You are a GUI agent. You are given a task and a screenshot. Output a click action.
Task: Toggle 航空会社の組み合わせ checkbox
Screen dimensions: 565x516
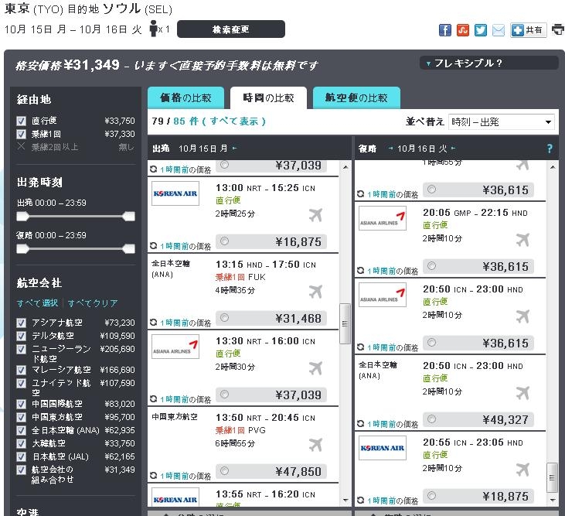pyautogui.click(x=22, y=470)
